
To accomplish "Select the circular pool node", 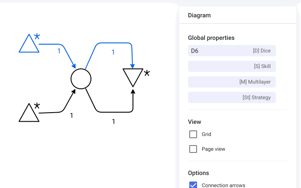I will point(81,79).
